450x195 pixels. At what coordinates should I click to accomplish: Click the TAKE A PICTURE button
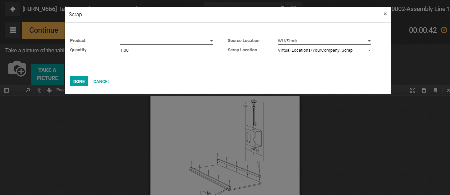47,74
